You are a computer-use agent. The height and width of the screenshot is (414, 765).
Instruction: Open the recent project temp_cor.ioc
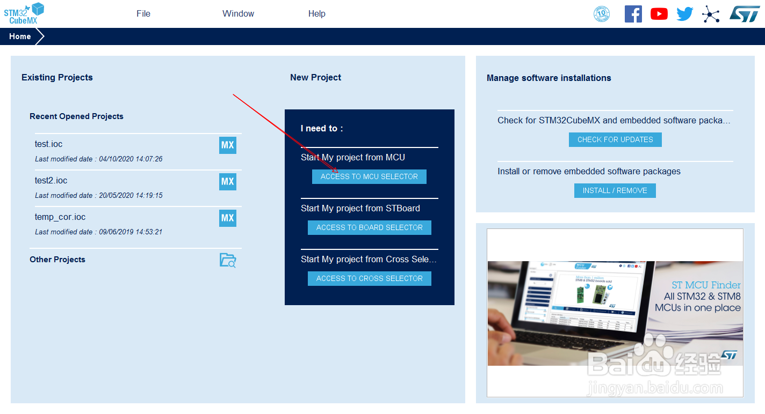coord(60,217)
